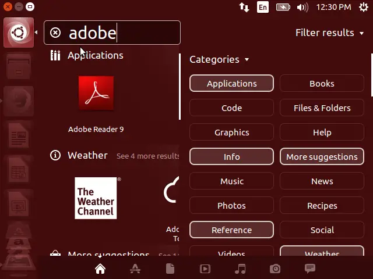The width and height of the screenshot is (373, 279).
Task: Launch LibreOffice Calc from launcher
Action: 19,170
